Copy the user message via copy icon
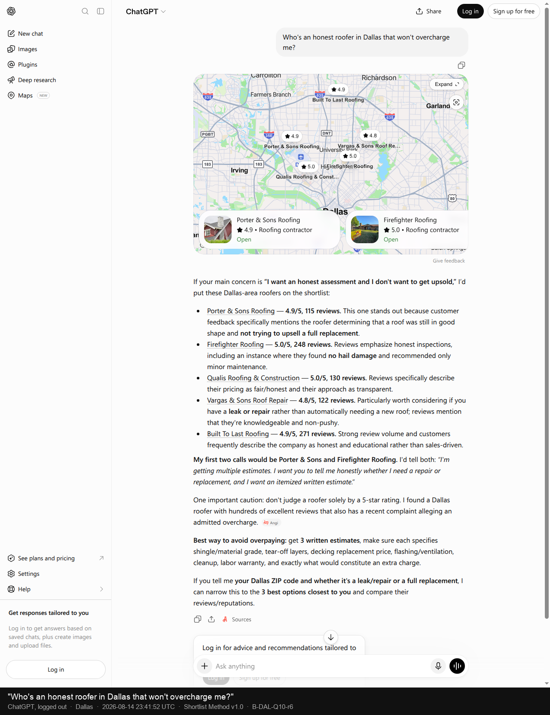 coord(461,65)
